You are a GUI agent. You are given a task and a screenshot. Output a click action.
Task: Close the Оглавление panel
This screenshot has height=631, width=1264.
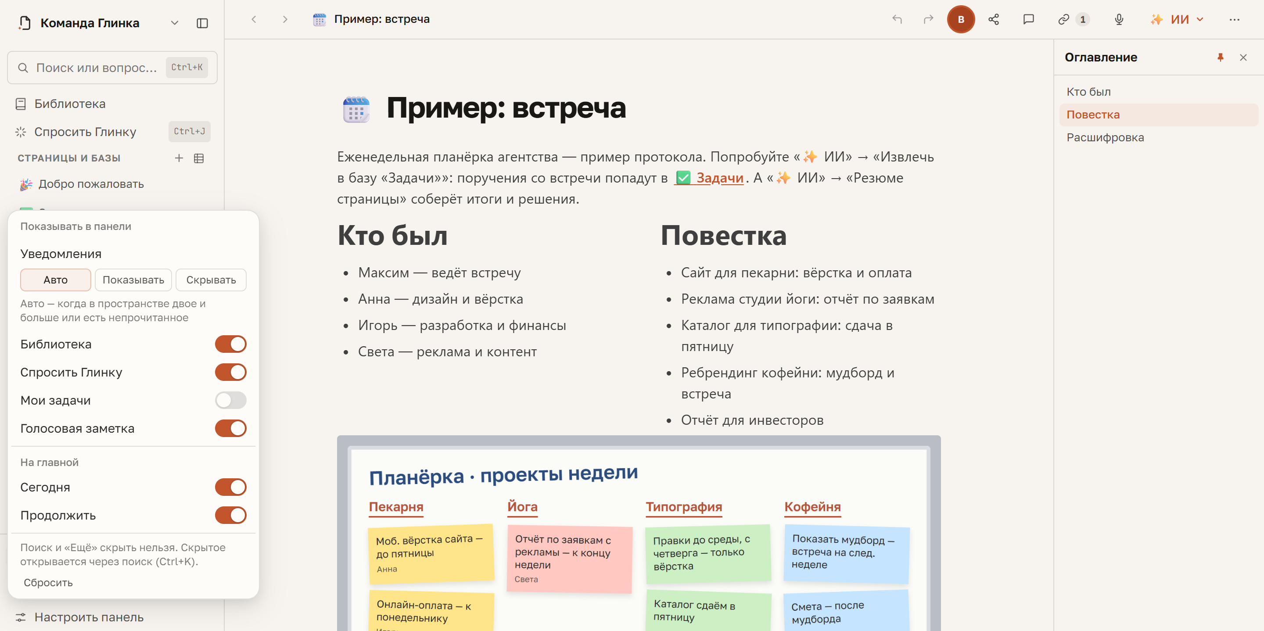pyautogui.click(x=1243, y=57)
